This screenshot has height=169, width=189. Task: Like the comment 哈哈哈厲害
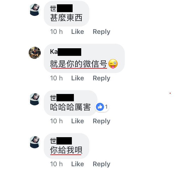coord(77,121)
